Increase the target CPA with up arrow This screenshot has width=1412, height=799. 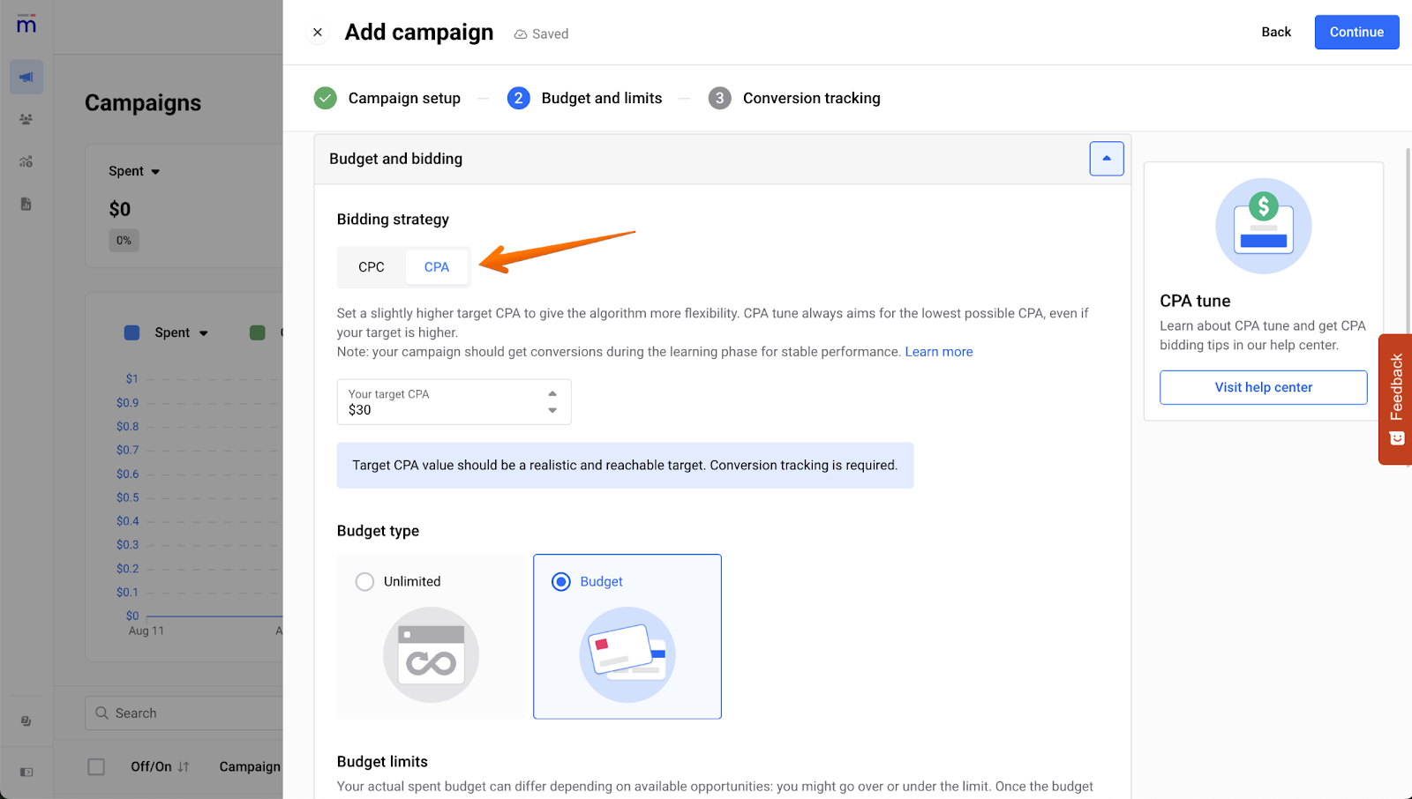coord(552,393)
